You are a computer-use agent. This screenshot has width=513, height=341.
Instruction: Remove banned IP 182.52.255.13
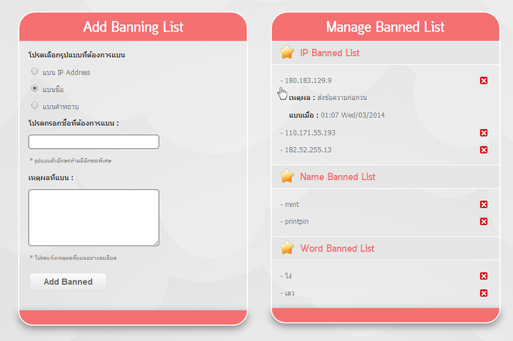tap(484, 150)
